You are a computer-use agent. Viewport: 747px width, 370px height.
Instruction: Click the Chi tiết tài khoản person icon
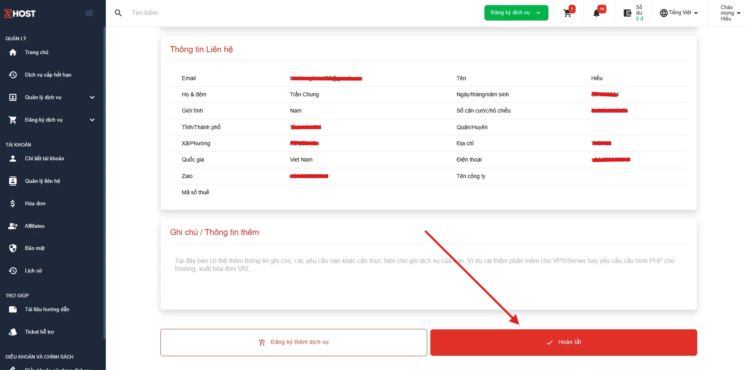click(x=13, y=158)
